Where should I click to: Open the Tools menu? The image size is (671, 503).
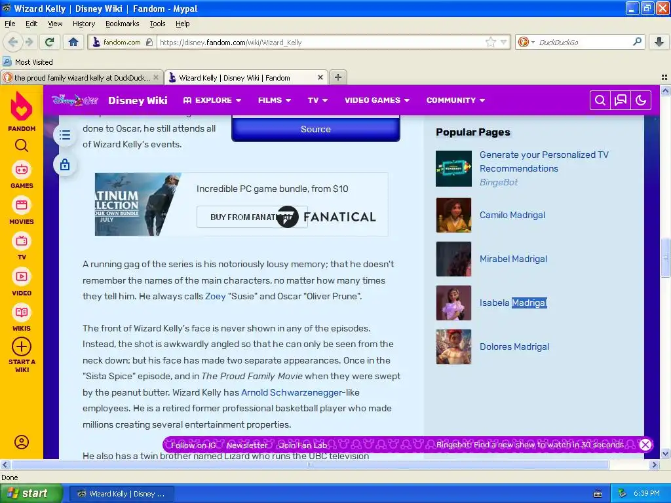click(157, 24)
